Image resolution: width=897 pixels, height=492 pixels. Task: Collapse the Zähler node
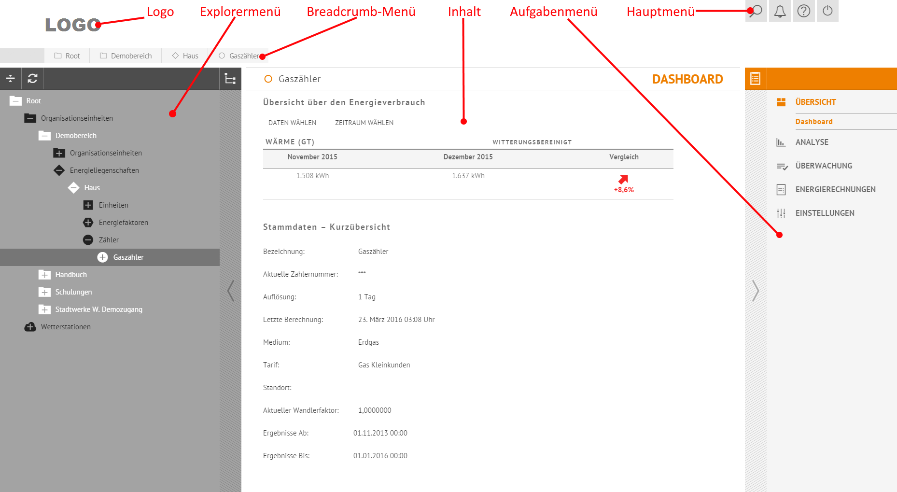[88, 240]
